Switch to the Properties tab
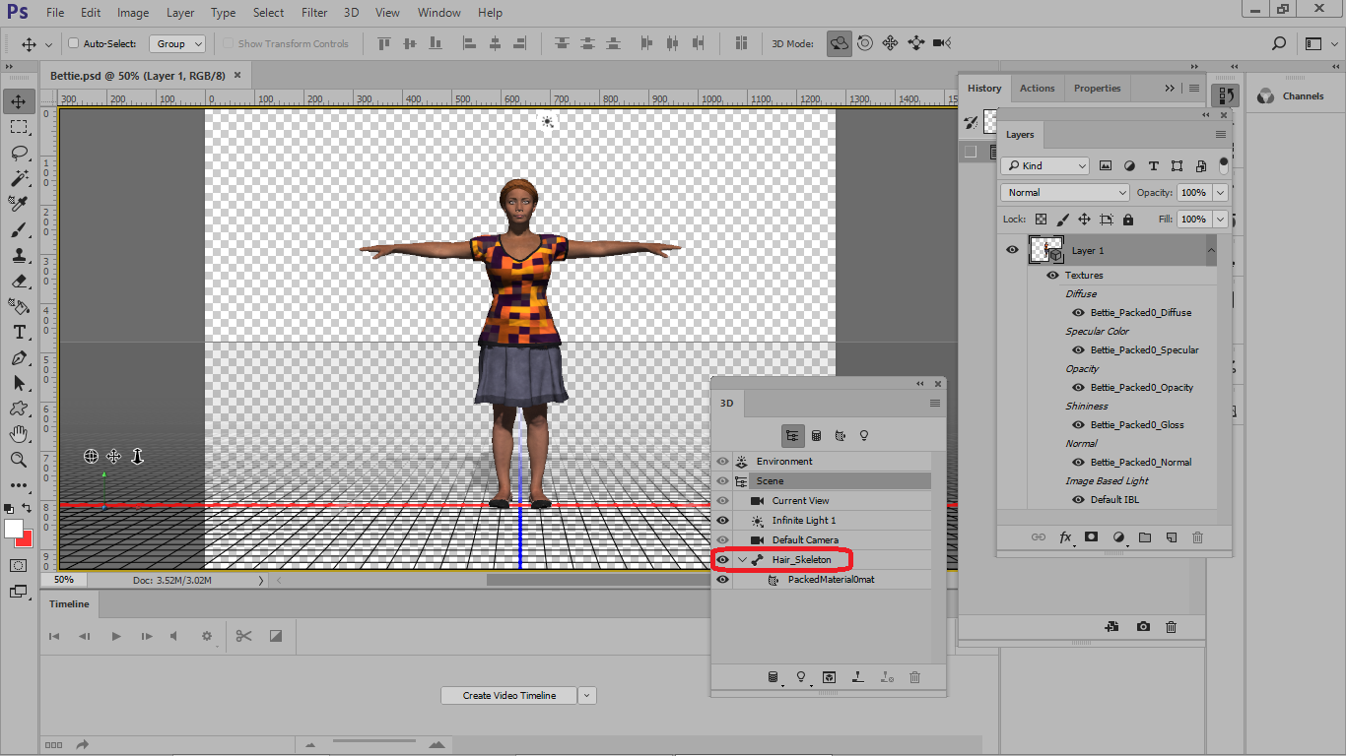The image size is (1346, 756). 1097,89
